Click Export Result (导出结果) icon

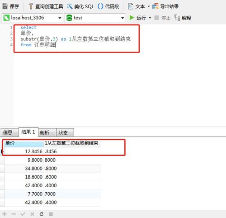[x=155, y=6]
